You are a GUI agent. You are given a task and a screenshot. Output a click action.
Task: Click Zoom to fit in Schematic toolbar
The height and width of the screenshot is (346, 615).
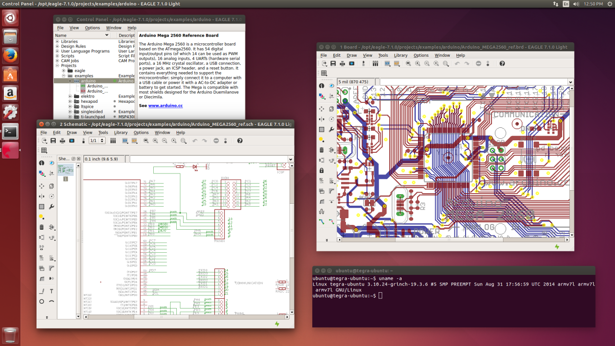pyautogui.click(x=146, y=141)
